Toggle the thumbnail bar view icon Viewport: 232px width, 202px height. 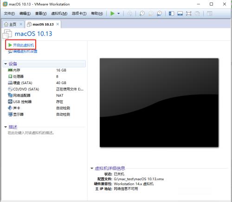tap(180, 13)
